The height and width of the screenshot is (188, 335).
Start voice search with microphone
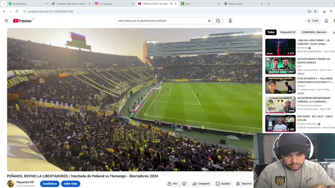pyautogui.click(x=230, y=21)
